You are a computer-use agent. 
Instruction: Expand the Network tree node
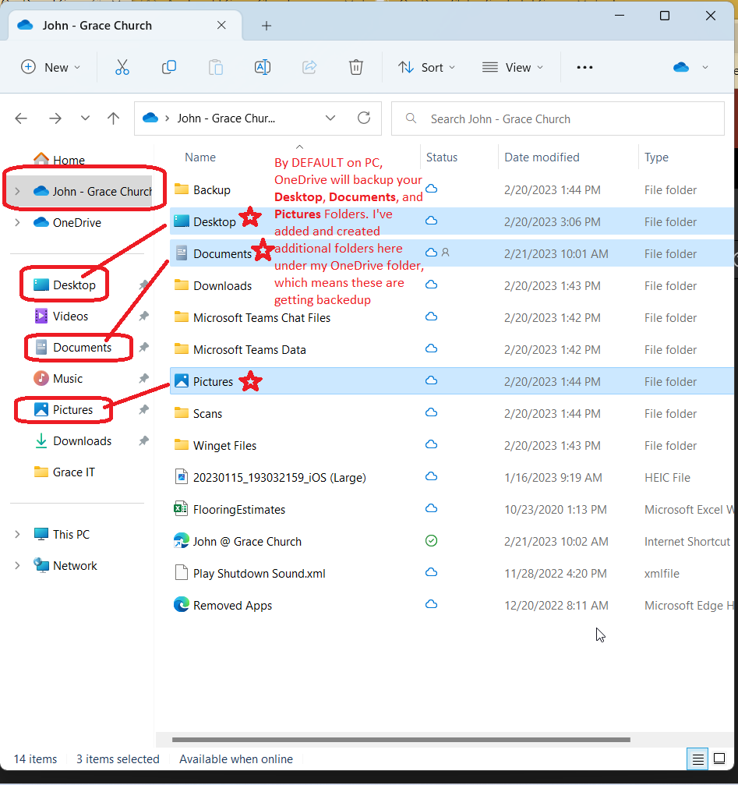pyautogui.click(x=17, y=565)
